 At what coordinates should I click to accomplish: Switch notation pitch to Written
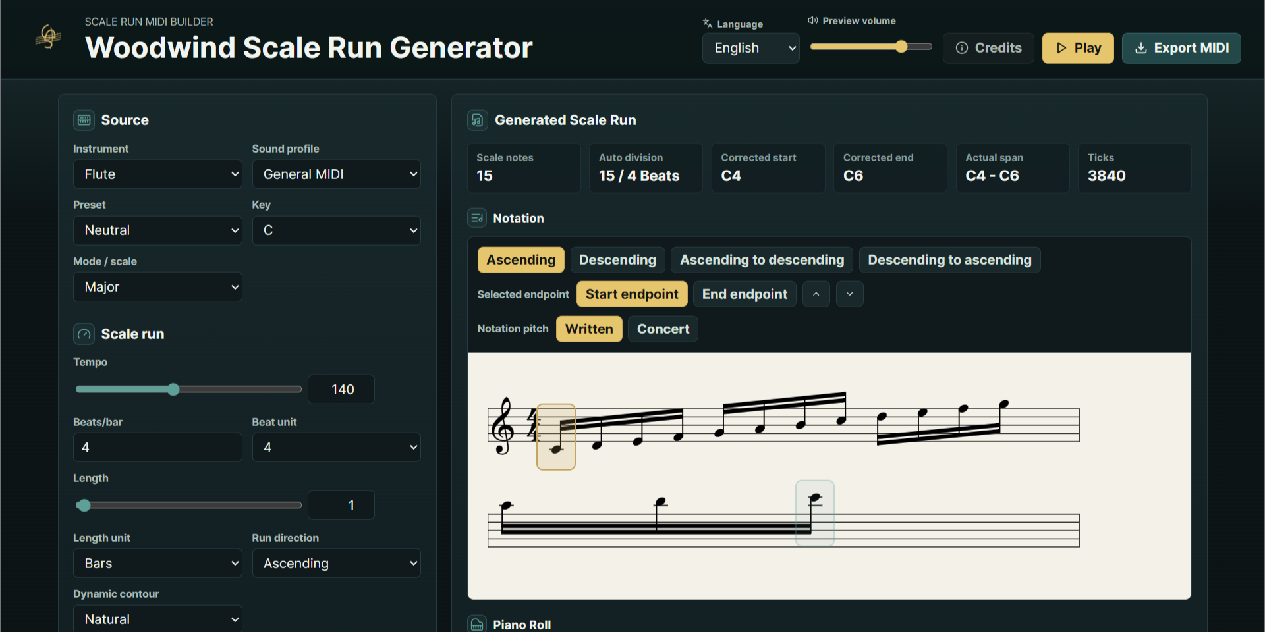pos(589,329)
